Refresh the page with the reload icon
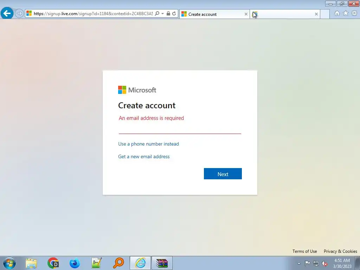Screen dimensions: 360x270 point(174,14)
